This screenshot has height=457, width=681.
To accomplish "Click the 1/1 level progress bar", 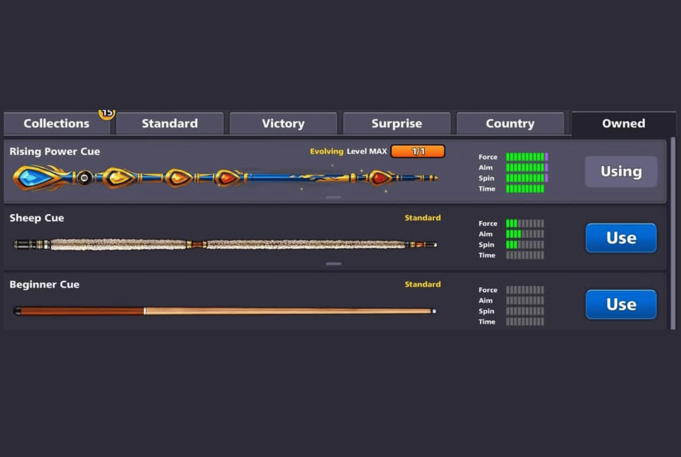I will pos(418,151).
